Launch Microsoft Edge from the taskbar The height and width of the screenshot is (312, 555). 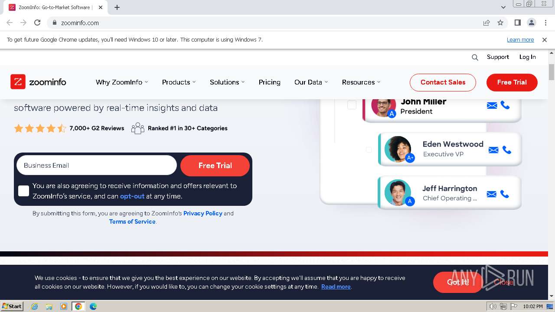pyautogui.click(x=93, y=306)
